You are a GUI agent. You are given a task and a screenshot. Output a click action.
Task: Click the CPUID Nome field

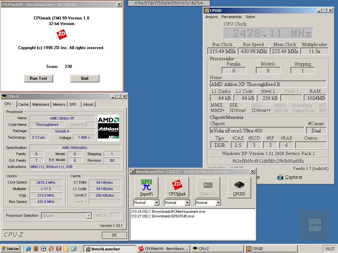(x=268, y=84)
